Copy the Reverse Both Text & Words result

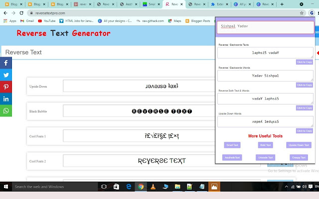(305, 108)
